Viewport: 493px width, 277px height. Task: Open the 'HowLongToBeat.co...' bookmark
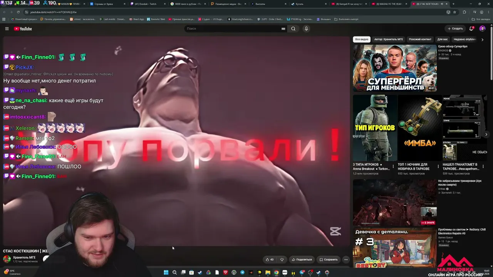(x=241, y=19)
